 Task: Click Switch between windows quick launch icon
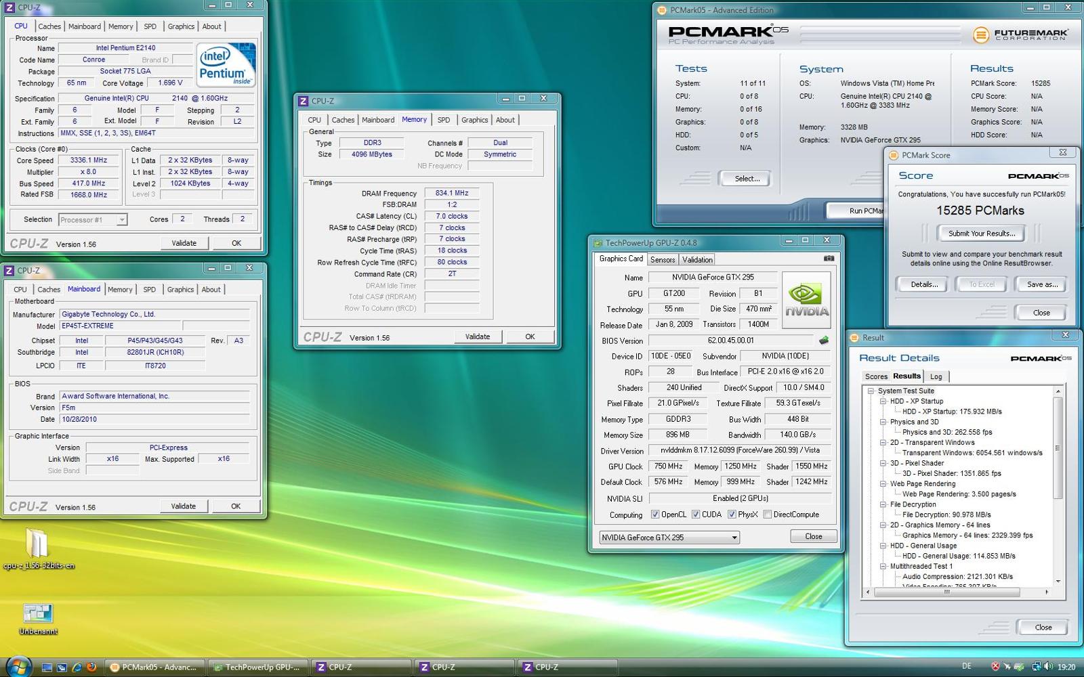tap(62, 667)
